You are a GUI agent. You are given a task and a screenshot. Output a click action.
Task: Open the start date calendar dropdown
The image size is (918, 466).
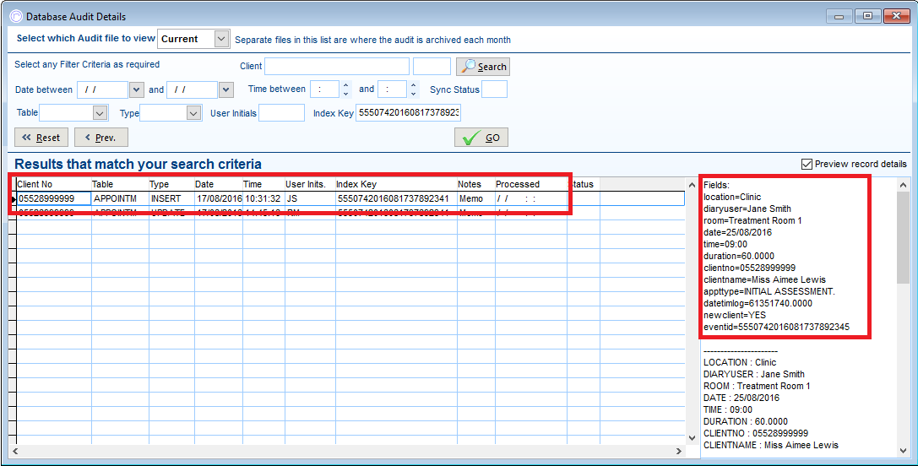pyautogui.click(x=136, y=89)
